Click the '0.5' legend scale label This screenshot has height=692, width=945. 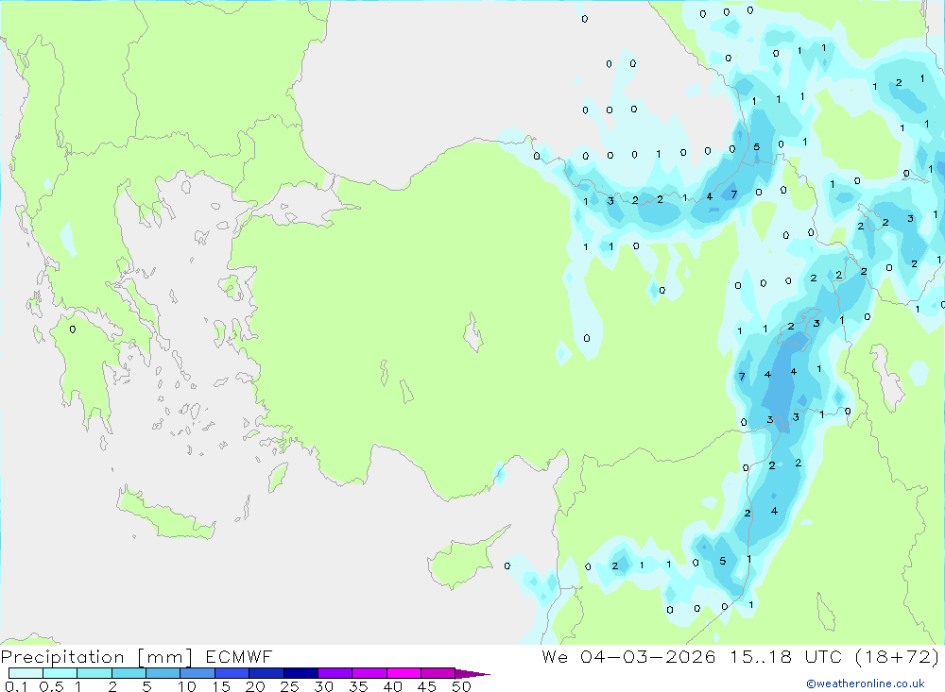pyautogui.click(x=51, y=686)
